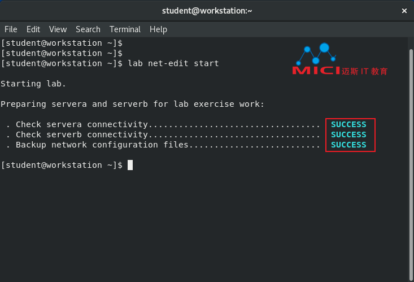The height and width of the screenshot is (282, 414).
Task: Click the blue network graph icon above MICI
Action: [316, 54]
